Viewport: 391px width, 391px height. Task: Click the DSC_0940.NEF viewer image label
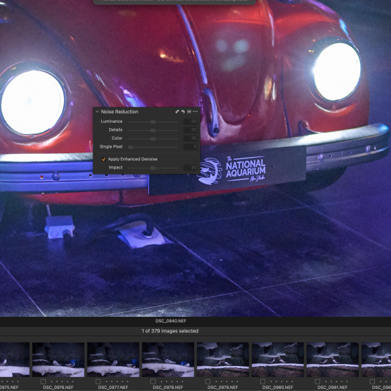point(171,321)
